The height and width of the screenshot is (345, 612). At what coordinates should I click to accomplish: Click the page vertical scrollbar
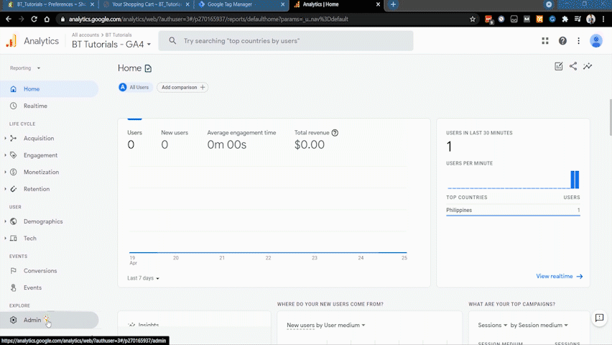point(610,117)
